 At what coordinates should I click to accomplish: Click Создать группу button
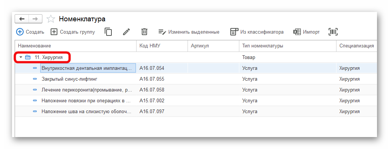(x=73, y=32)
